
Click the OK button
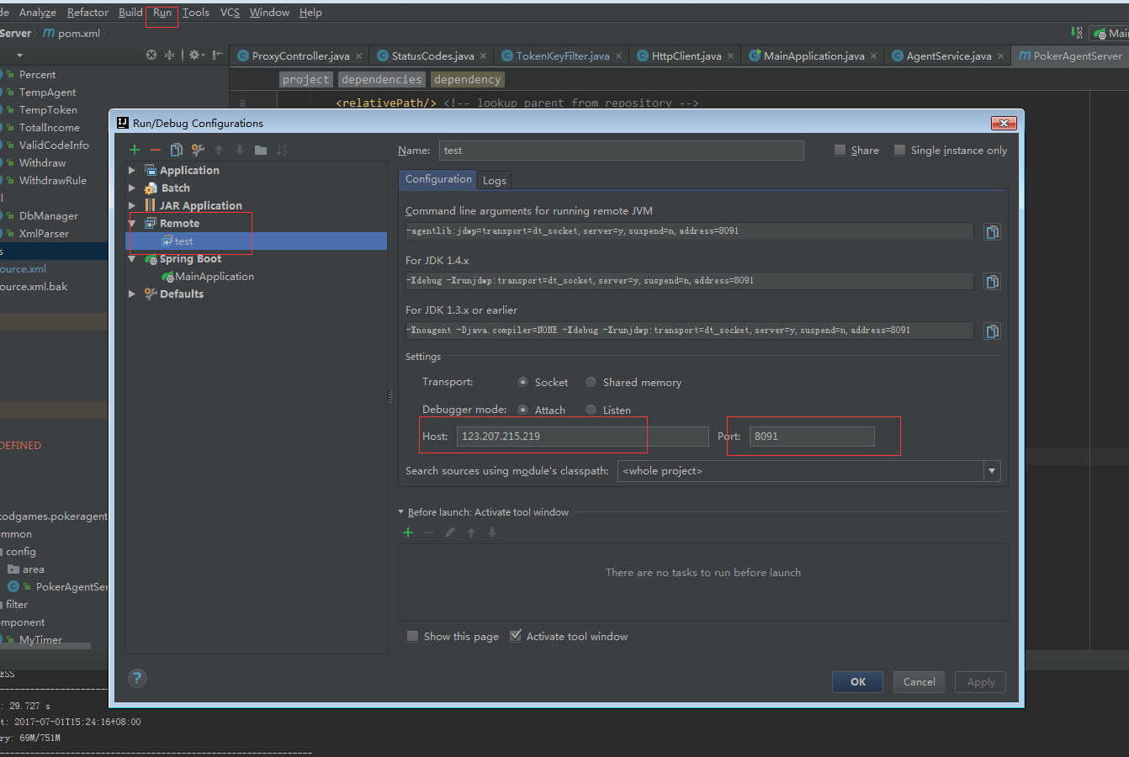(857, 682)
